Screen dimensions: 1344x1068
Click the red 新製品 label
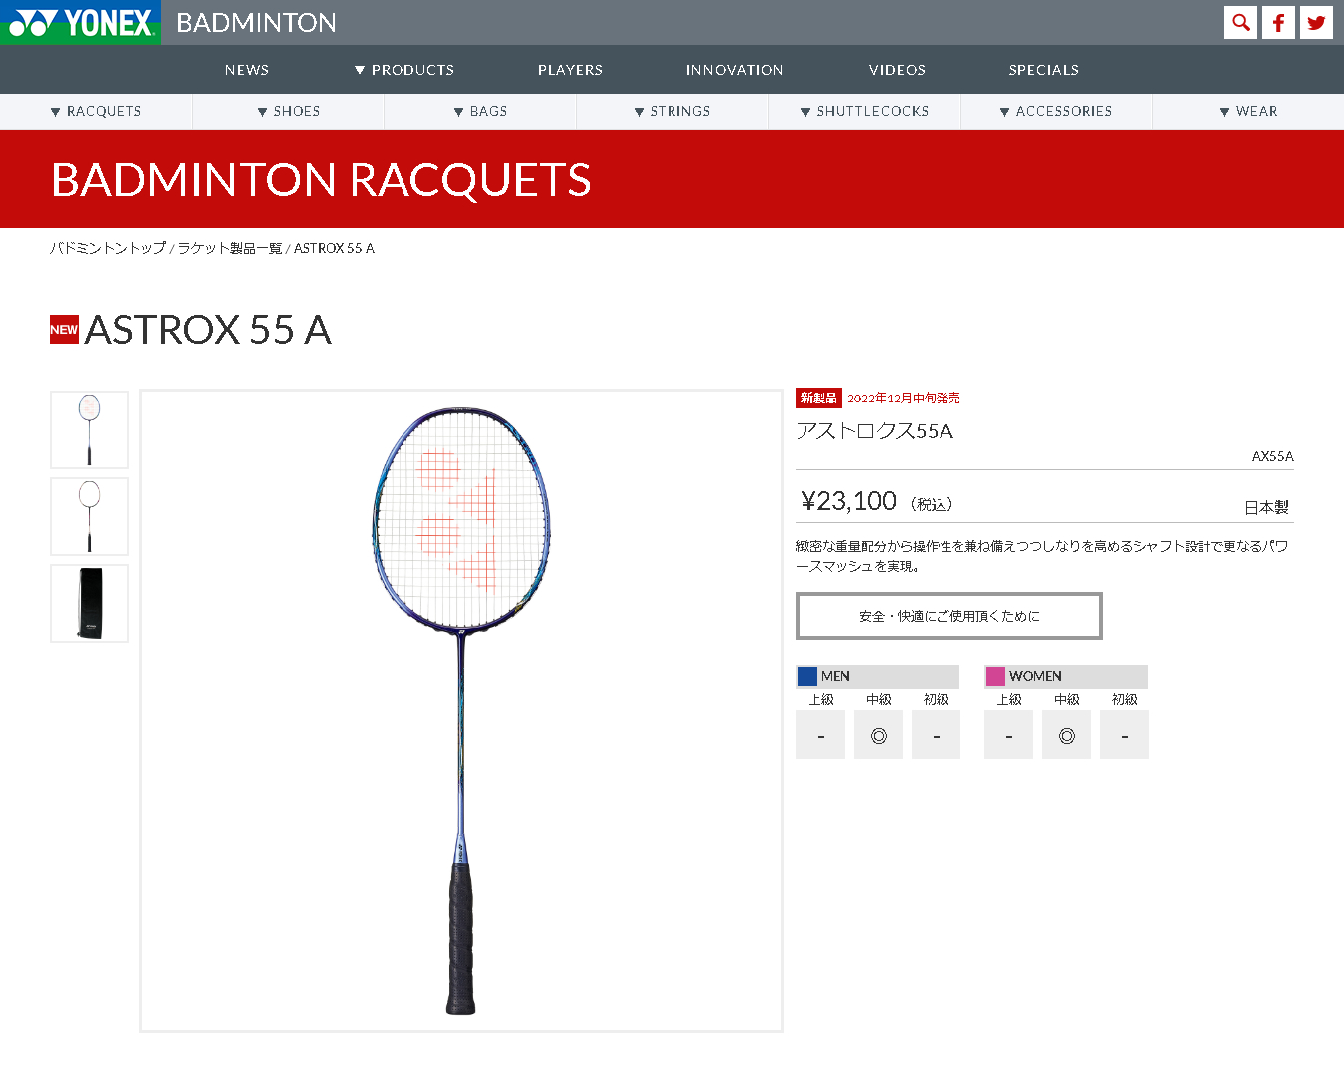click(x=819, y=398)
